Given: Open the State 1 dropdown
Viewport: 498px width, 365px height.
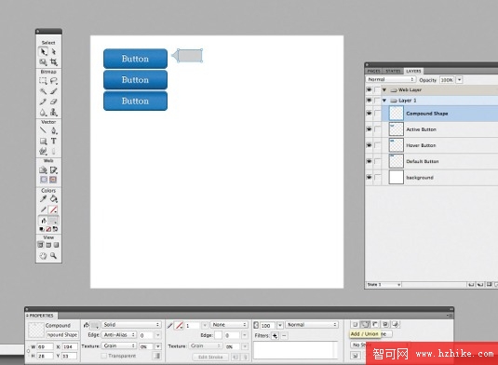Looking at the screenshot, I should coord(384,285).
